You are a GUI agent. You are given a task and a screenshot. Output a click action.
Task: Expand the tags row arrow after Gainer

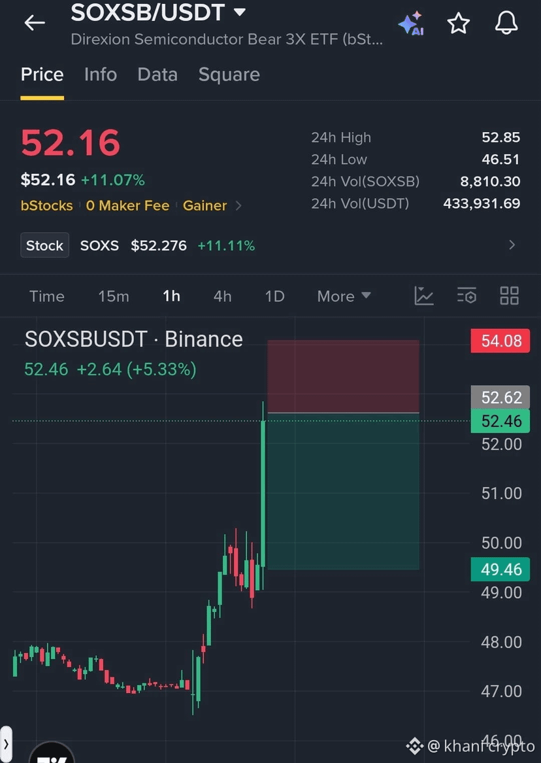point(238,206)
